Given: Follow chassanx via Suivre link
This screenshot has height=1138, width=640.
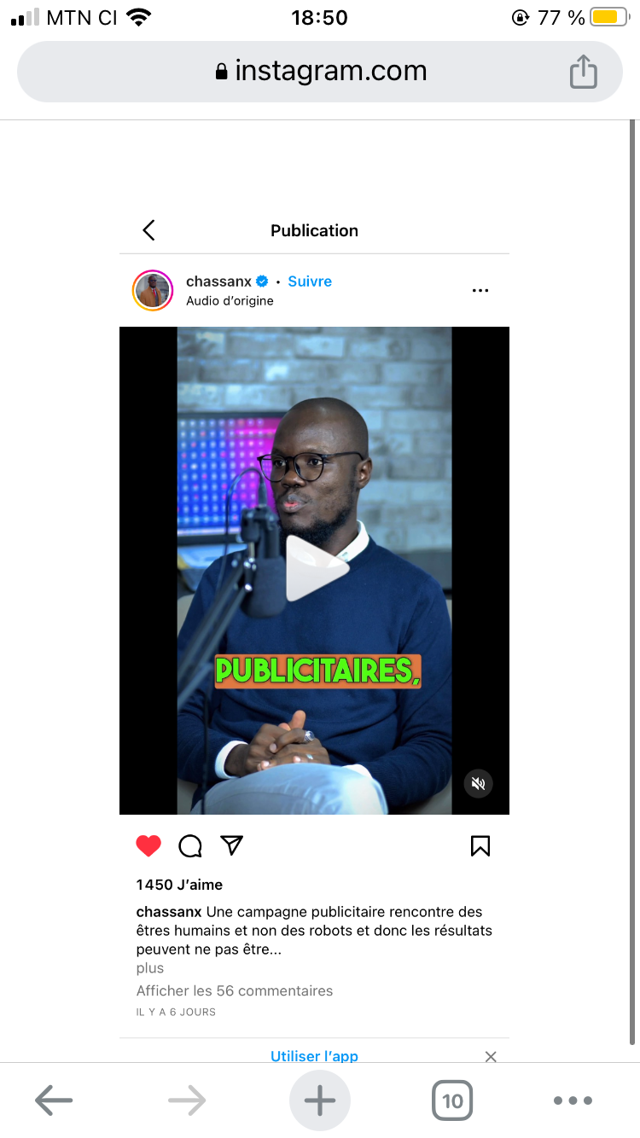Looking at the screenshot, I should coord(310,282).
